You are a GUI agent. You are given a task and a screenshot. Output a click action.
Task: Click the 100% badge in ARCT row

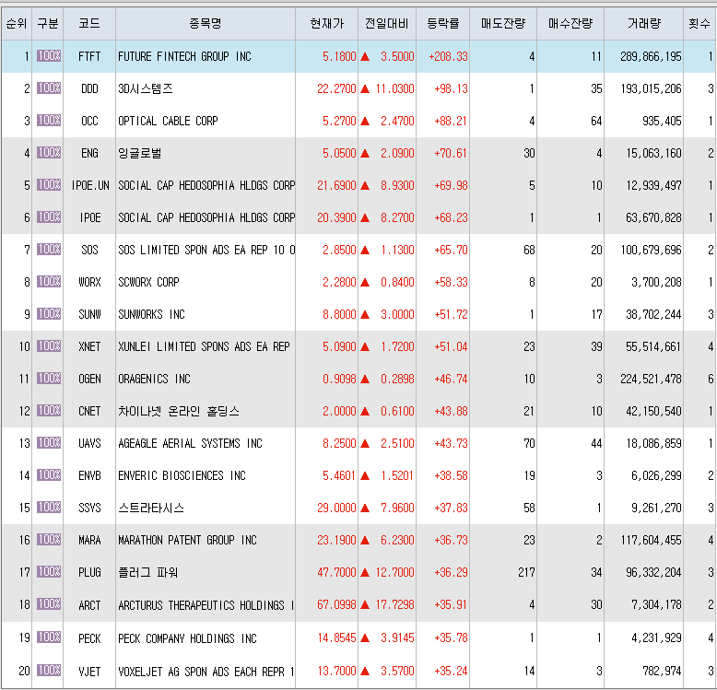coord(49,604)
